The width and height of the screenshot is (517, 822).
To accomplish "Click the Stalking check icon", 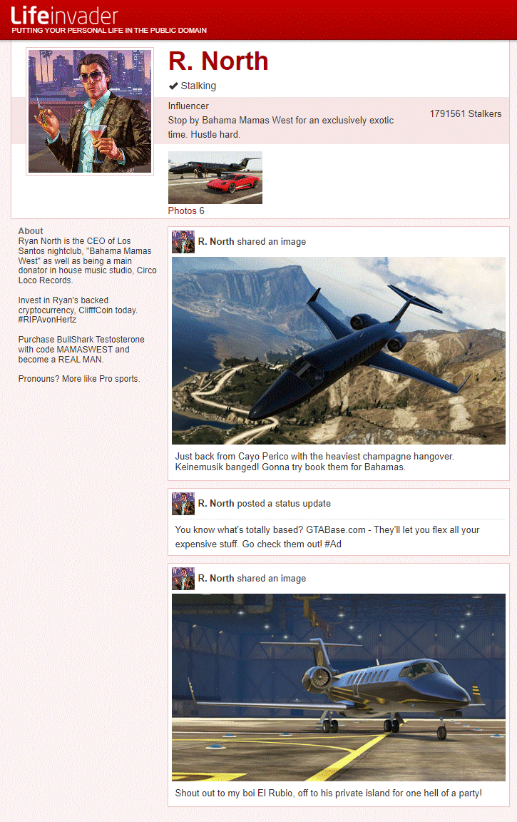I will [173, 86].
